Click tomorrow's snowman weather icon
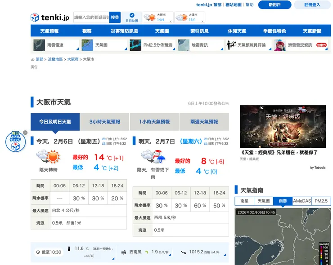Image resolution: width=333 pixels, height=265 pixels. pyautogui.click(x=153, y=157)
